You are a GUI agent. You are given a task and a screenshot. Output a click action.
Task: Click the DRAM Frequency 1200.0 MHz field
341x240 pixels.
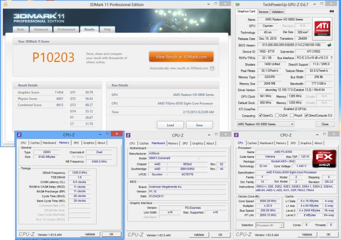click(x=80, y=173)
